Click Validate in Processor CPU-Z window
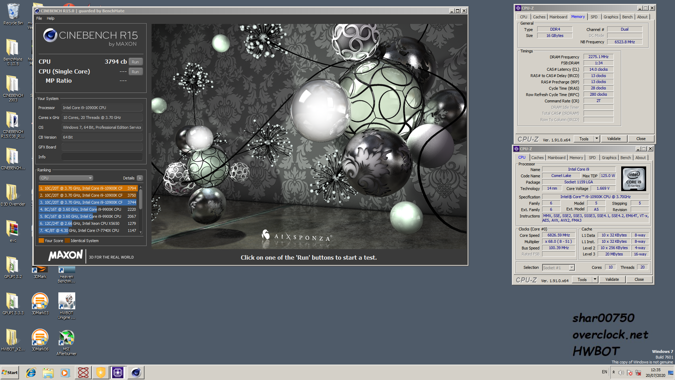This screenshot has height=380, width=675. pos(612,279)
